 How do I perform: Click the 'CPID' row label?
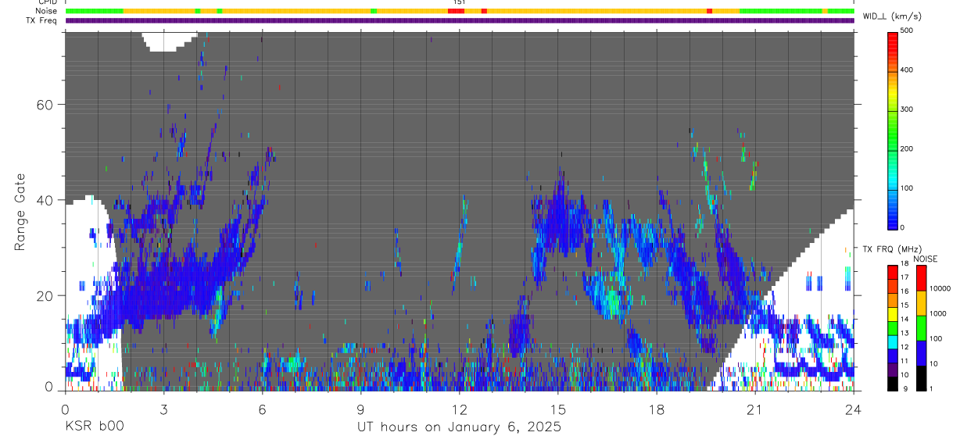tap(47, 2)
